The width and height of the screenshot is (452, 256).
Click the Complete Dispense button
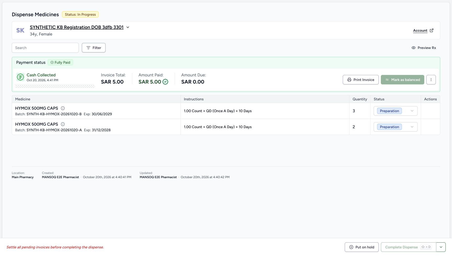(x=409, y=247)
